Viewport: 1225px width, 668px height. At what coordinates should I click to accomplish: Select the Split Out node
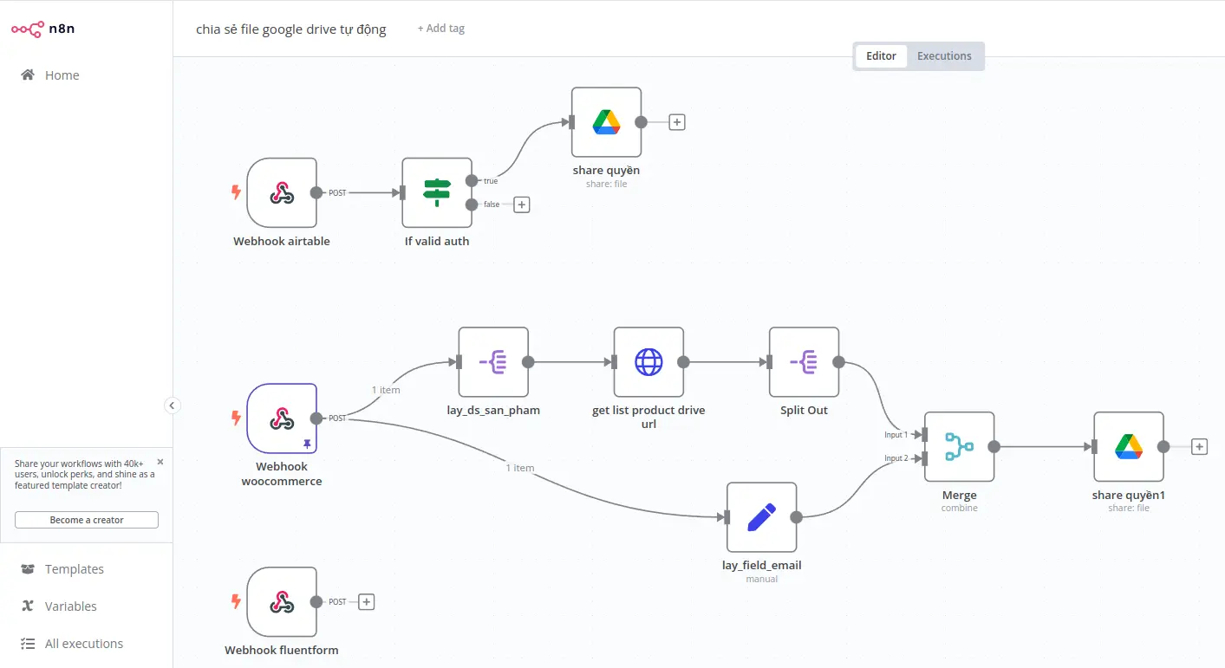[x=804, y=362]
